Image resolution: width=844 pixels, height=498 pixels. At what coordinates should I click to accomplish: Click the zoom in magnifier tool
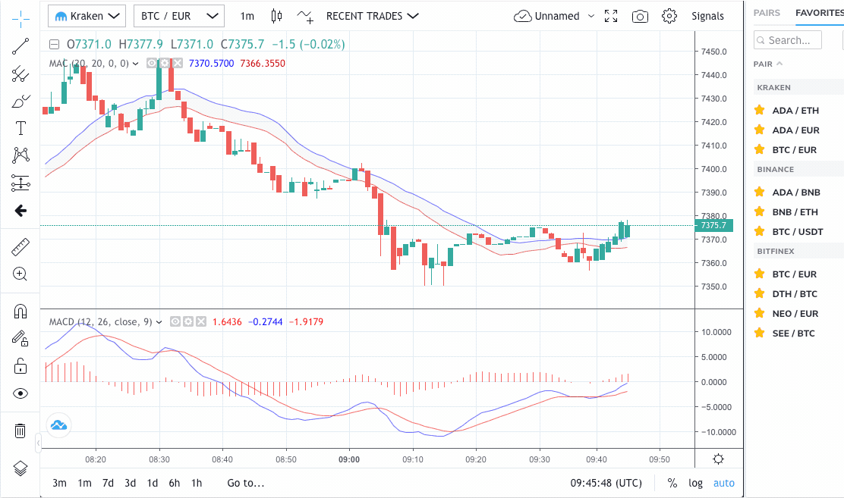tap(20, 274)
